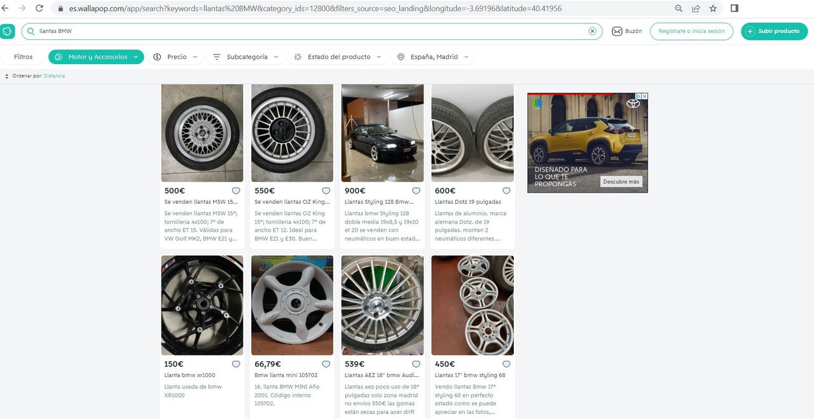Click the 66,79€ price text
The width and height of the screenshot is (814, 419).
tap(268, 364)
